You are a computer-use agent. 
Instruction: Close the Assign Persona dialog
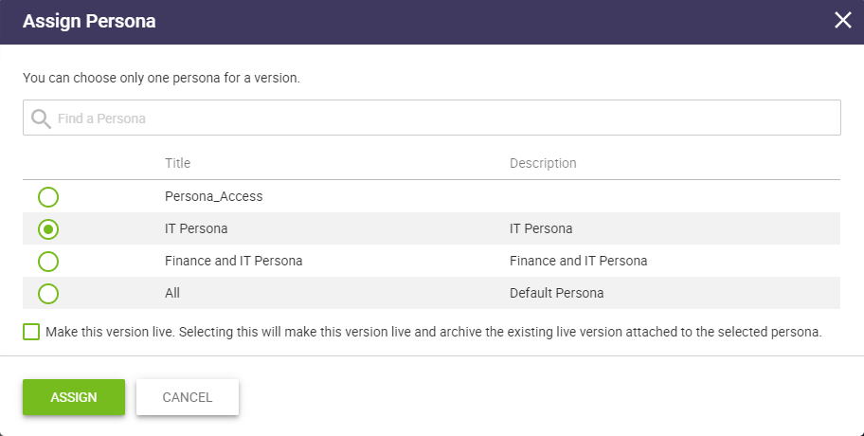tap(842, 21)
